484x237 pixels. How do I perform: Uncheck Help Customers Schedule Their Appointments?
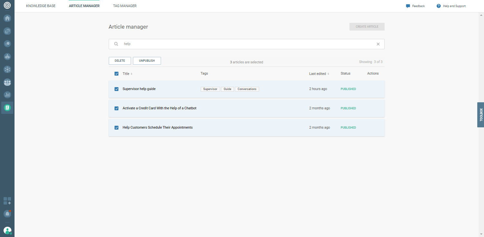pyautogui.click(x=116, y=128)
